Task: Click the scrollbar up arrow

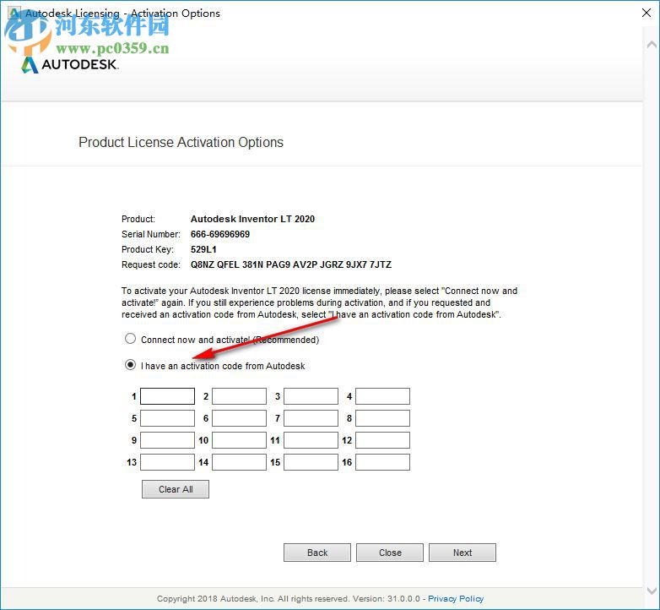Action: tap(652, 44)
